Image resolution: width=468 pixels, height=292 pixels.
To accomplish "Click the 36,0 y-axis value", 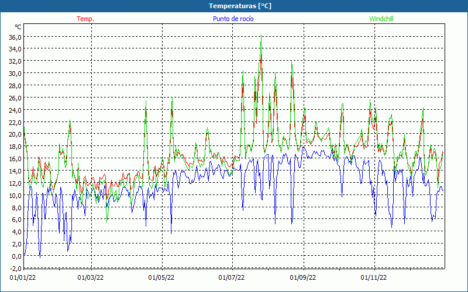I will pos(15,37).
